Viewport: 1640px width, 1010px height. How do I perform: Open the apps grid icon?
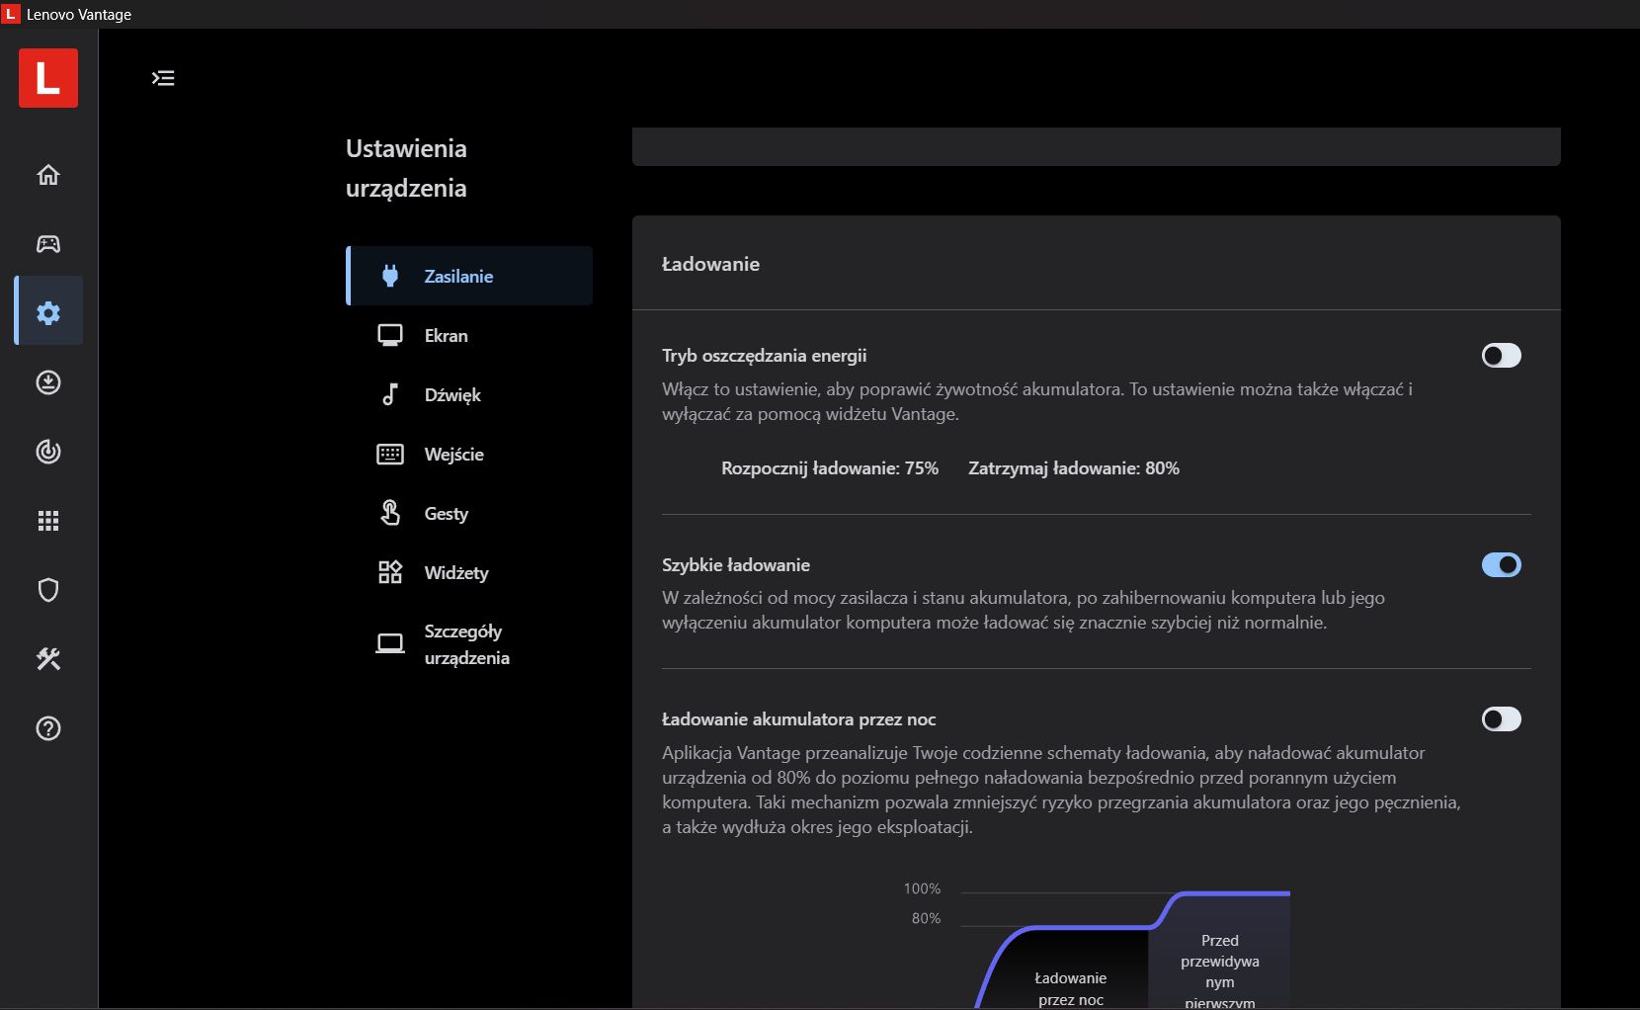48,521
